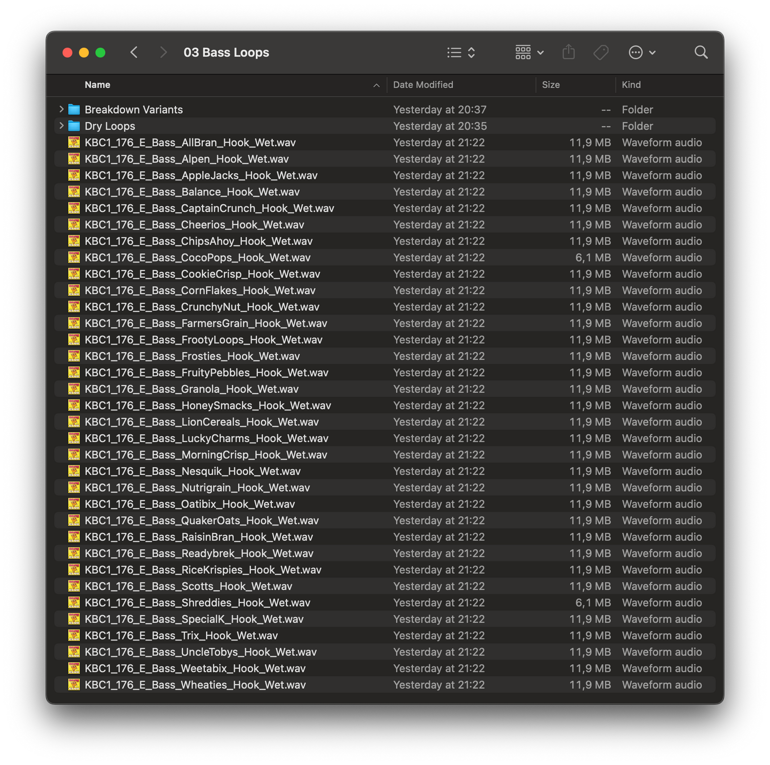Go forward using the right chevron
This screenshot has width=770, height=765.
click(163, 52)
